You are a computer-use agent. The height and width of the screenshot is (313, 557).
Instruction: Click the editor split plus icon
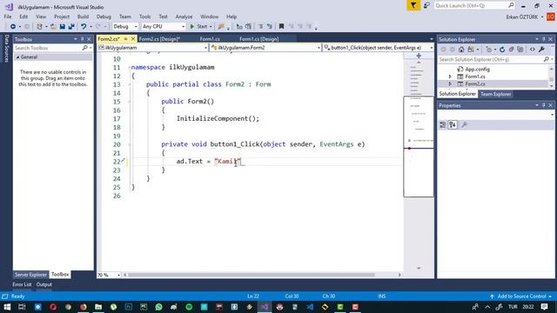pyautogui.click(x=419, y=56)
